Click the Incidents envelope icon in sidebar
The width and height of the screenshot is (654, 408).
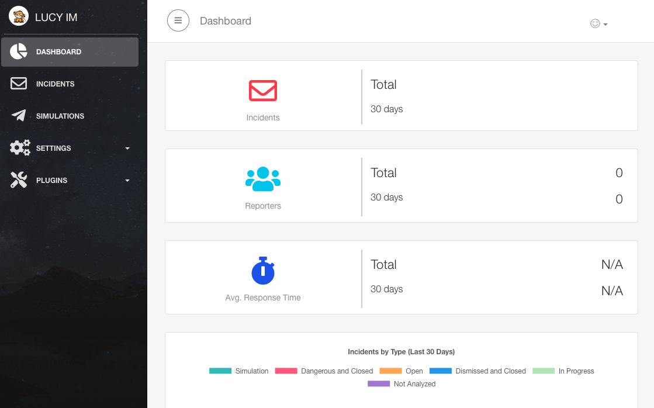coord(19,84)
